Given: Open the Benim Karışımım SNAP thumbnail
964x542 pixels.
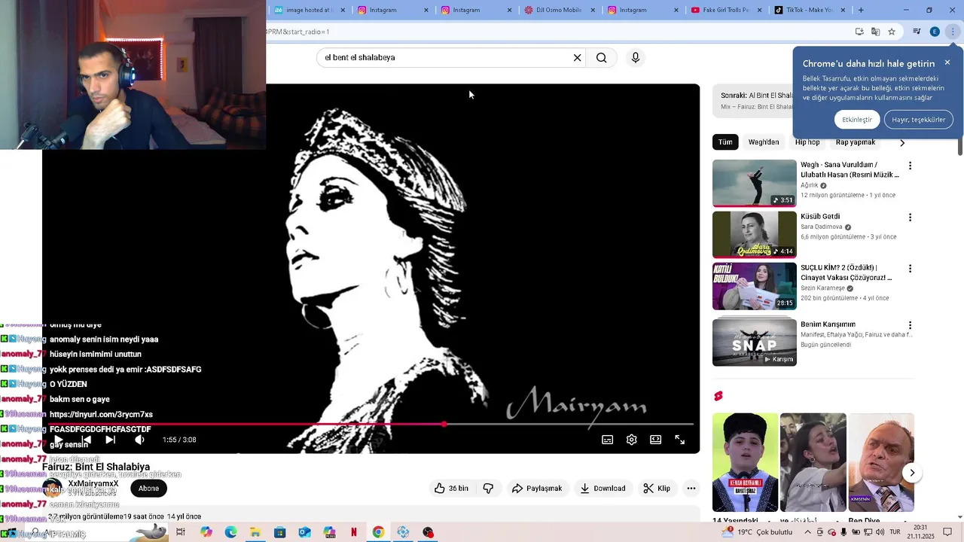Looking at the screenshot, I should pos(754,342).
